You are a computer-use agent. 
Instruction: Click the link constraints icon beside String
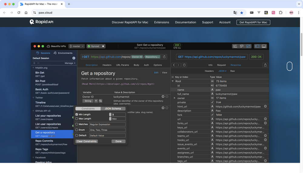point(101,101)
